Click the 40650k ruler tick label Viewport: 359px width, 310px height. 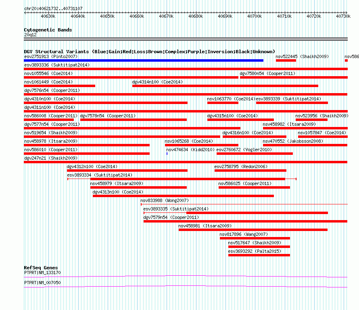pos(107,16)
